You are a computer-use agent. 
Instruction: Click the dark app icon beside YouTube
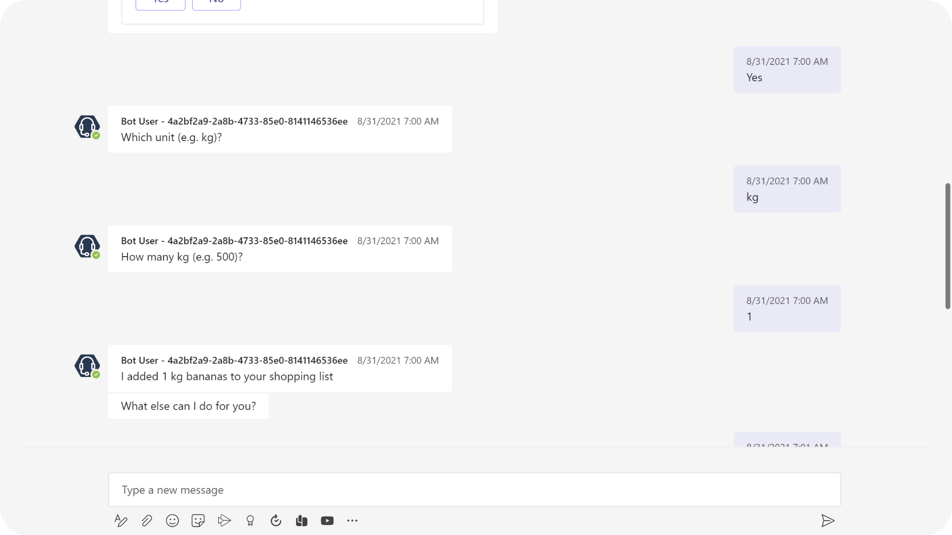(x=301, y=521)
